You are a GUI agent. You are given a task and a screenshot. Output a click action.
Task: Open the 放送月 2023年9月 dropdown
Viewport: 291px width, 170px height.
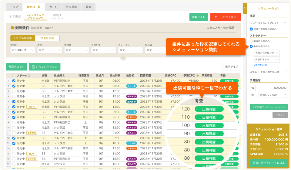[22, 50]
